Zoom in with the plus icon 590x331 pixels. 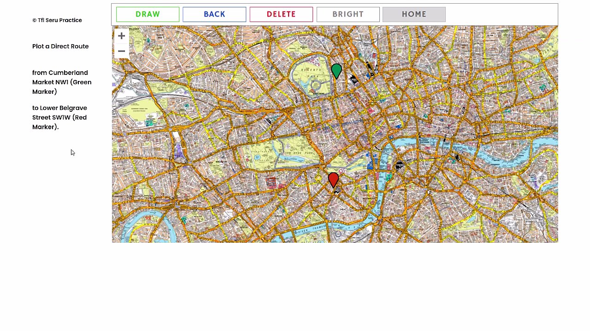(121, 36)
